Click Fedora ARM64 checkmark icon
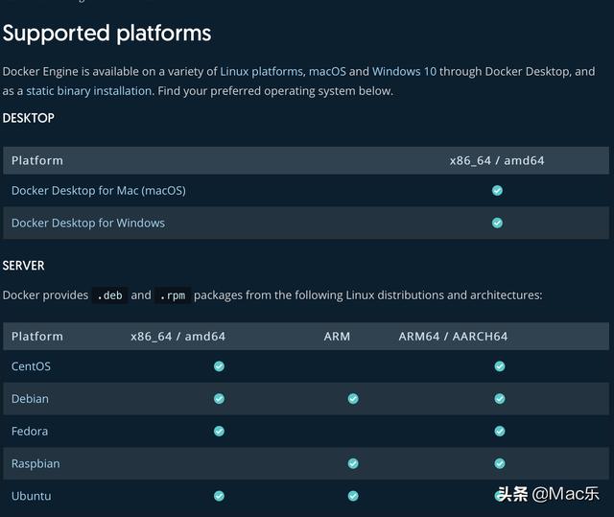This screenshot has height=517, width=614. [500, 432]
